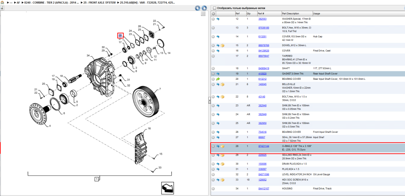Click blue arrow icon for ref 16 cover
Viewport: 405px width, 196px height.
click(x=218, y=51)
